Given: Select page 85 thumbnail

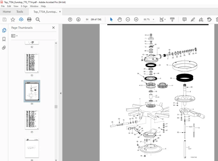Looking at the screenshot, I should 32,120.
